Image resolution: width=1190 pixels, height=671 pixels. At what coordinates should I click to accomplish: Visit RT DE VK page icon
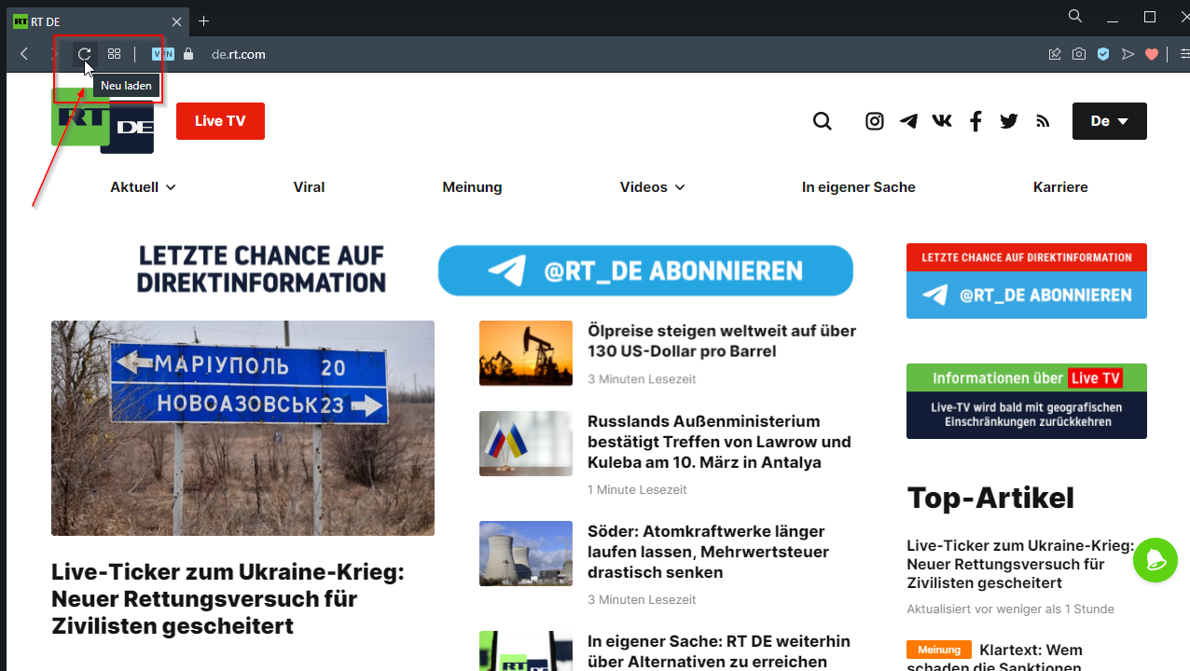point(942,121)
